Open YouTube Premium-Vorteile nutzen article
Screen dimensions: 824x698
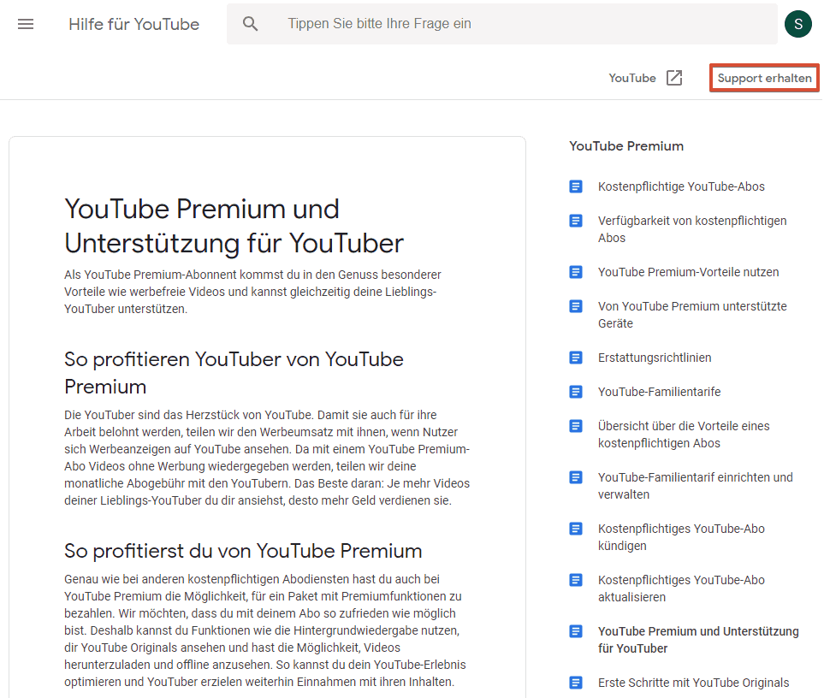[x=689, y=272]
